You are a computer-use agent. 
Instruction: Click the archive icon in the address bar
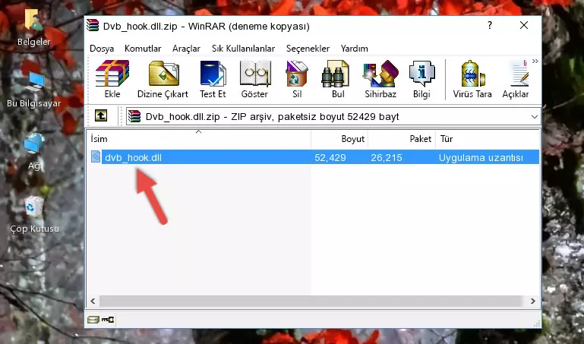coord(134,116)
